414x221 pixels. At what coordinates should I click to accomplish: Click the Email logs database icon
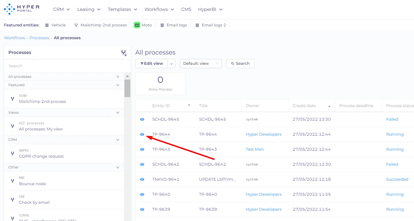[162, 25]
